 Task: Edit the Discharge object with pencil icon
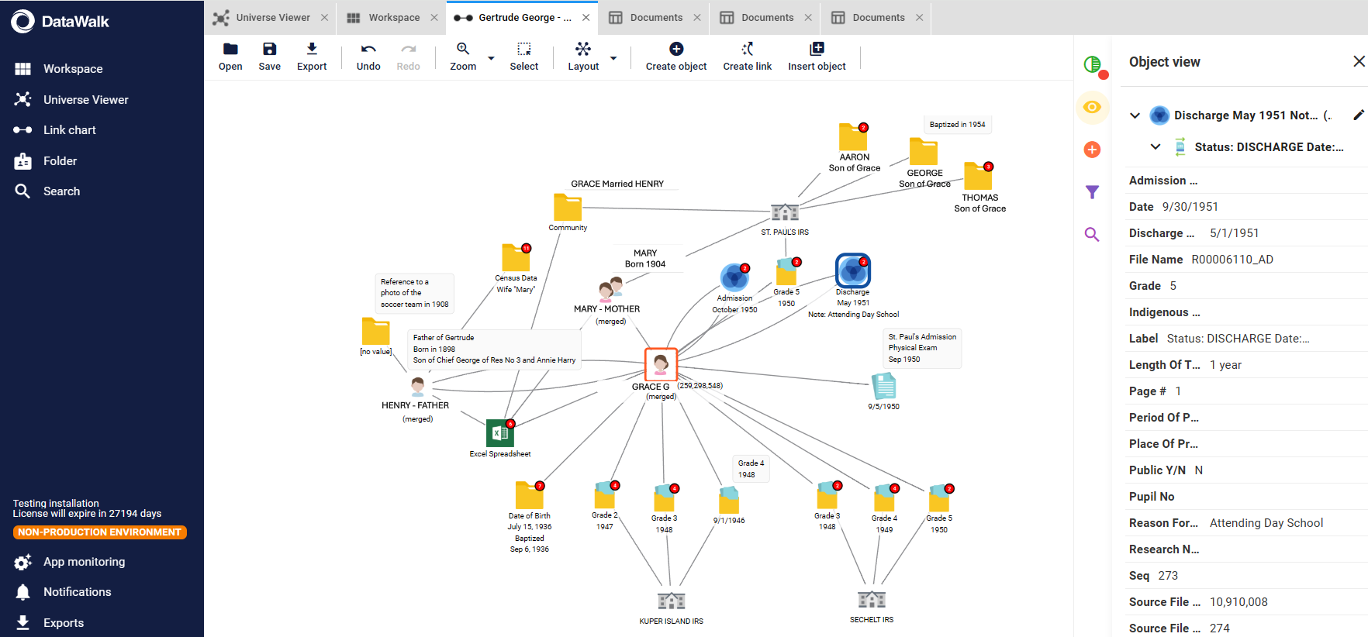[1358, 115]
